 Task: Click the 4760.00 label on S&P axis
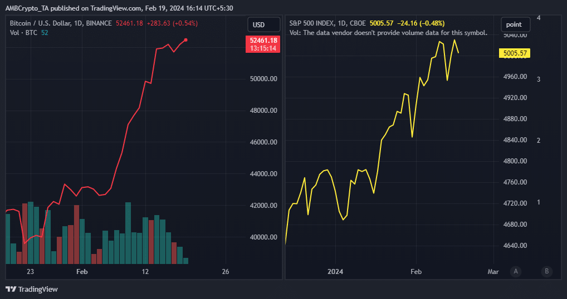pos(515,182)
